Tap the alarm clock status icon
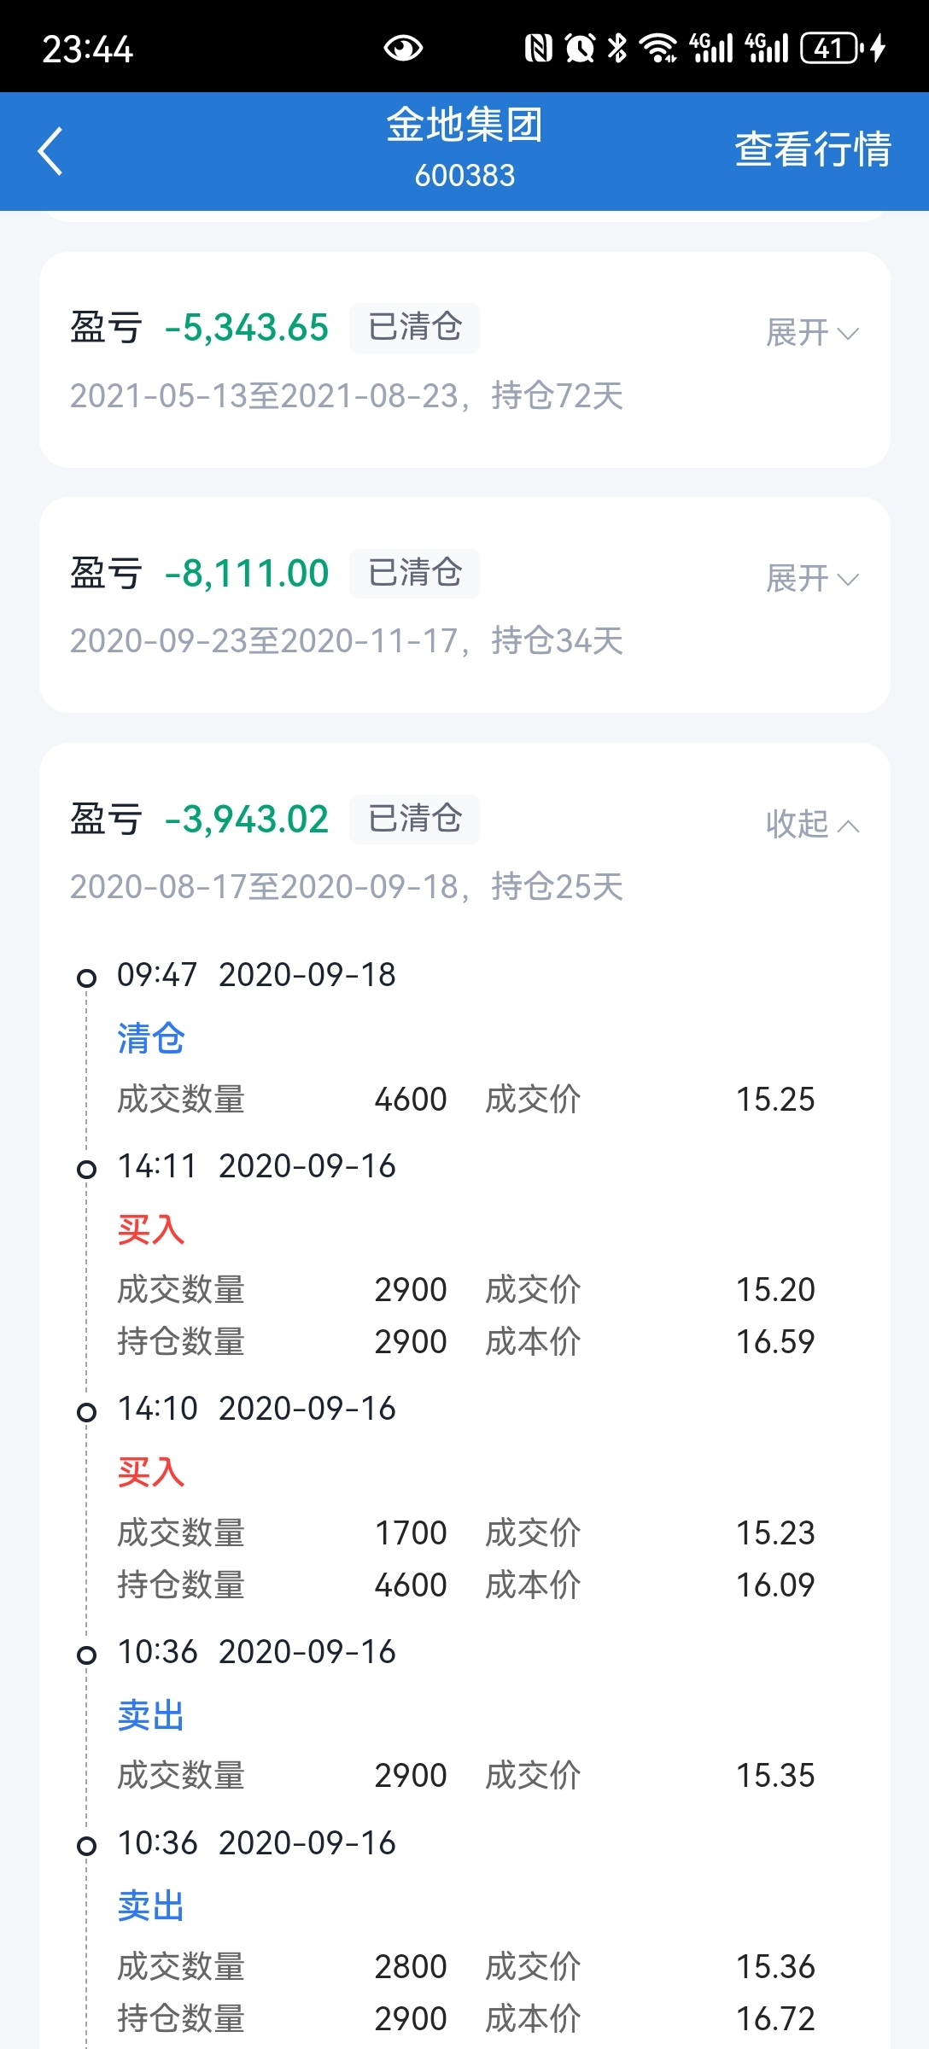The image size is (929, 2049). coord(580,48)
